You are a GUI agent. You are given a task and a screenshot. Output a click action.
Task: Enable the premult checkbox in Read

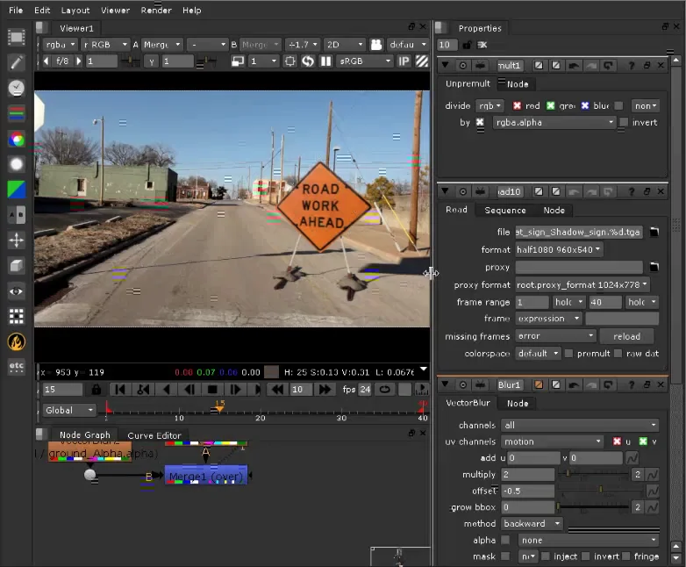point(568,354)
